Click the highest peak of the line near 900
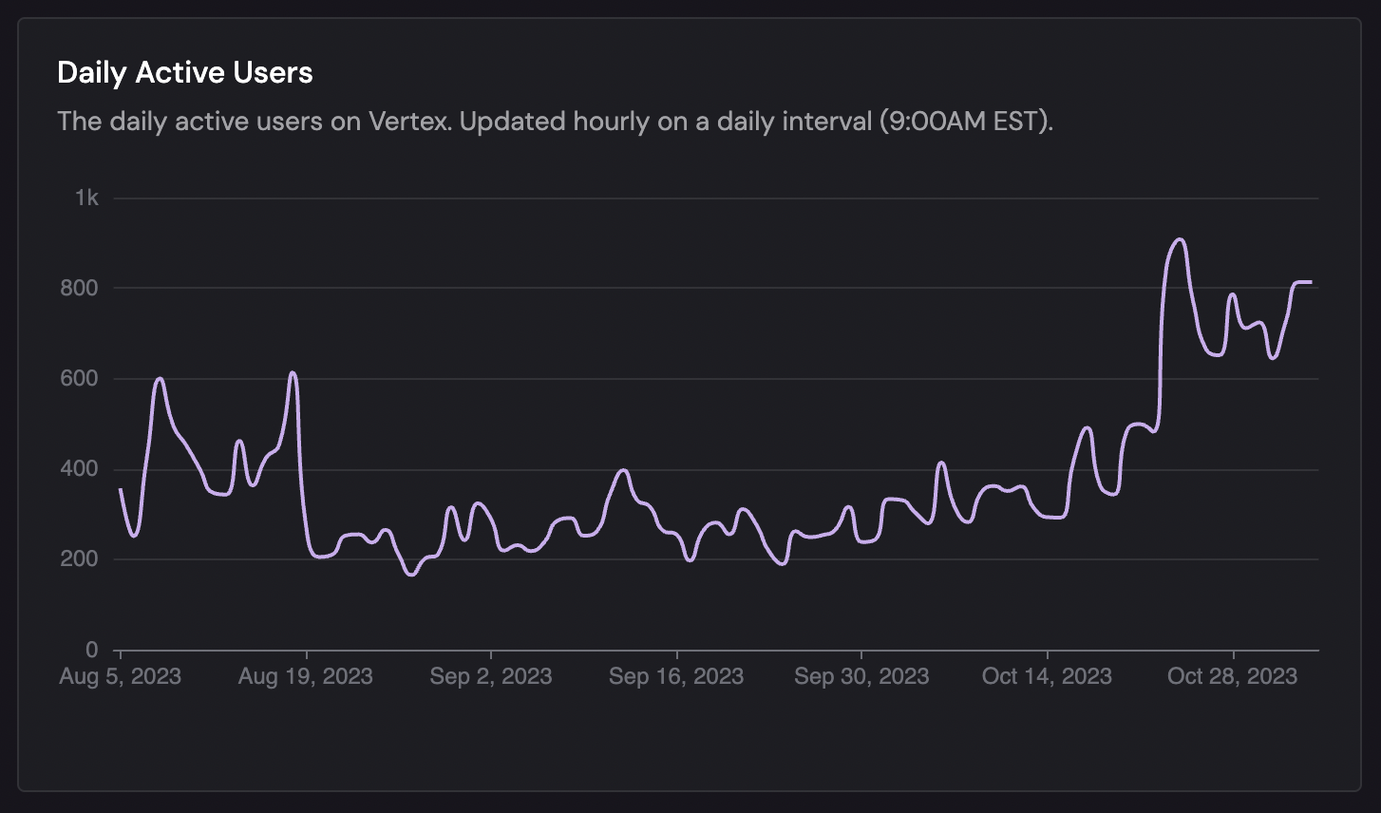1381x813 pixels. click(1179, 239)
